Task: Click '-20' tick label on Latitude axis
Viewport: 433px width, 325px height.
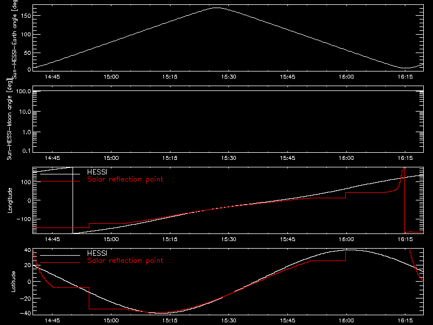Action: point(25,298)
